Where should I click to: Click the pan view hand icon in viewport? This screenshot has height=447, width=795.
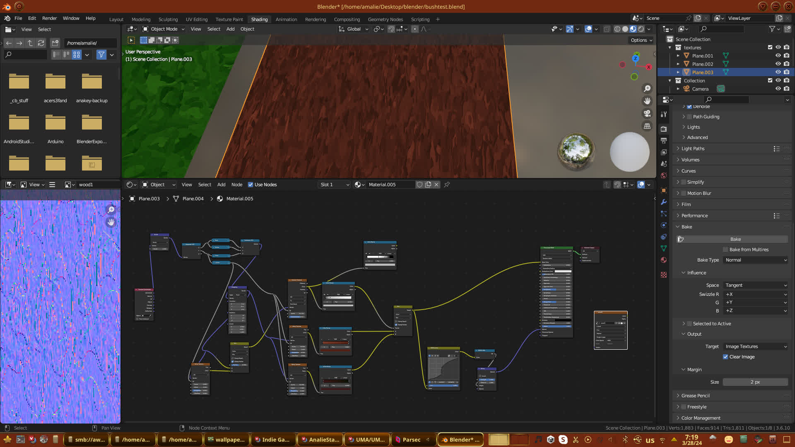(x=647, y=101)
